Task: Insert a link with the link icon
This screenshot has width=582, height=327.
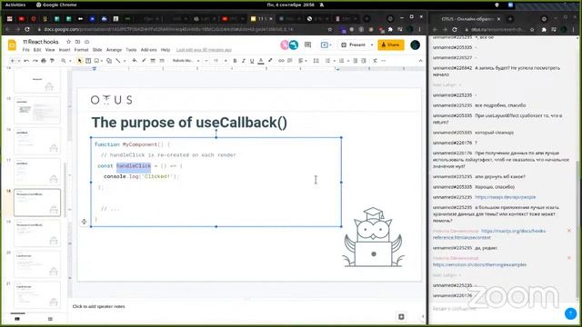Action: click(281, 61)
